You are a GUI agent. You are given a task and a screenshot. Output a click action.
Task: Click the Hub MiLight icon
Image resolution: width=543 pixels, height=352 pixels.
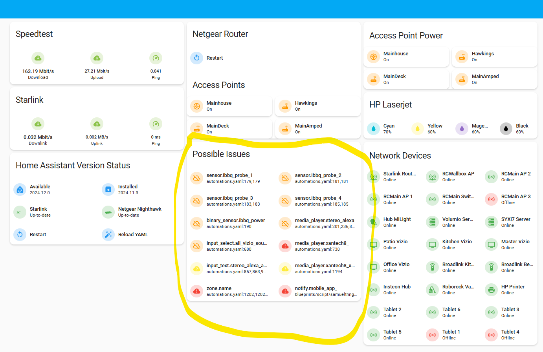(x=373, y=222)
